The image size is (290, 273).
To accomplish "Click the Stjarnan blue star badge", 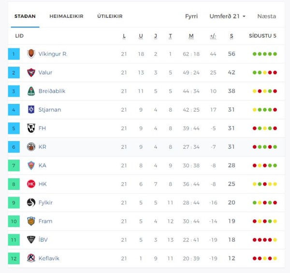I will tap(31, 110).
